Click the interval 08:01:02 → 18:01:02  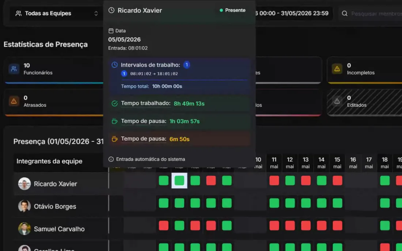(154, 74)
